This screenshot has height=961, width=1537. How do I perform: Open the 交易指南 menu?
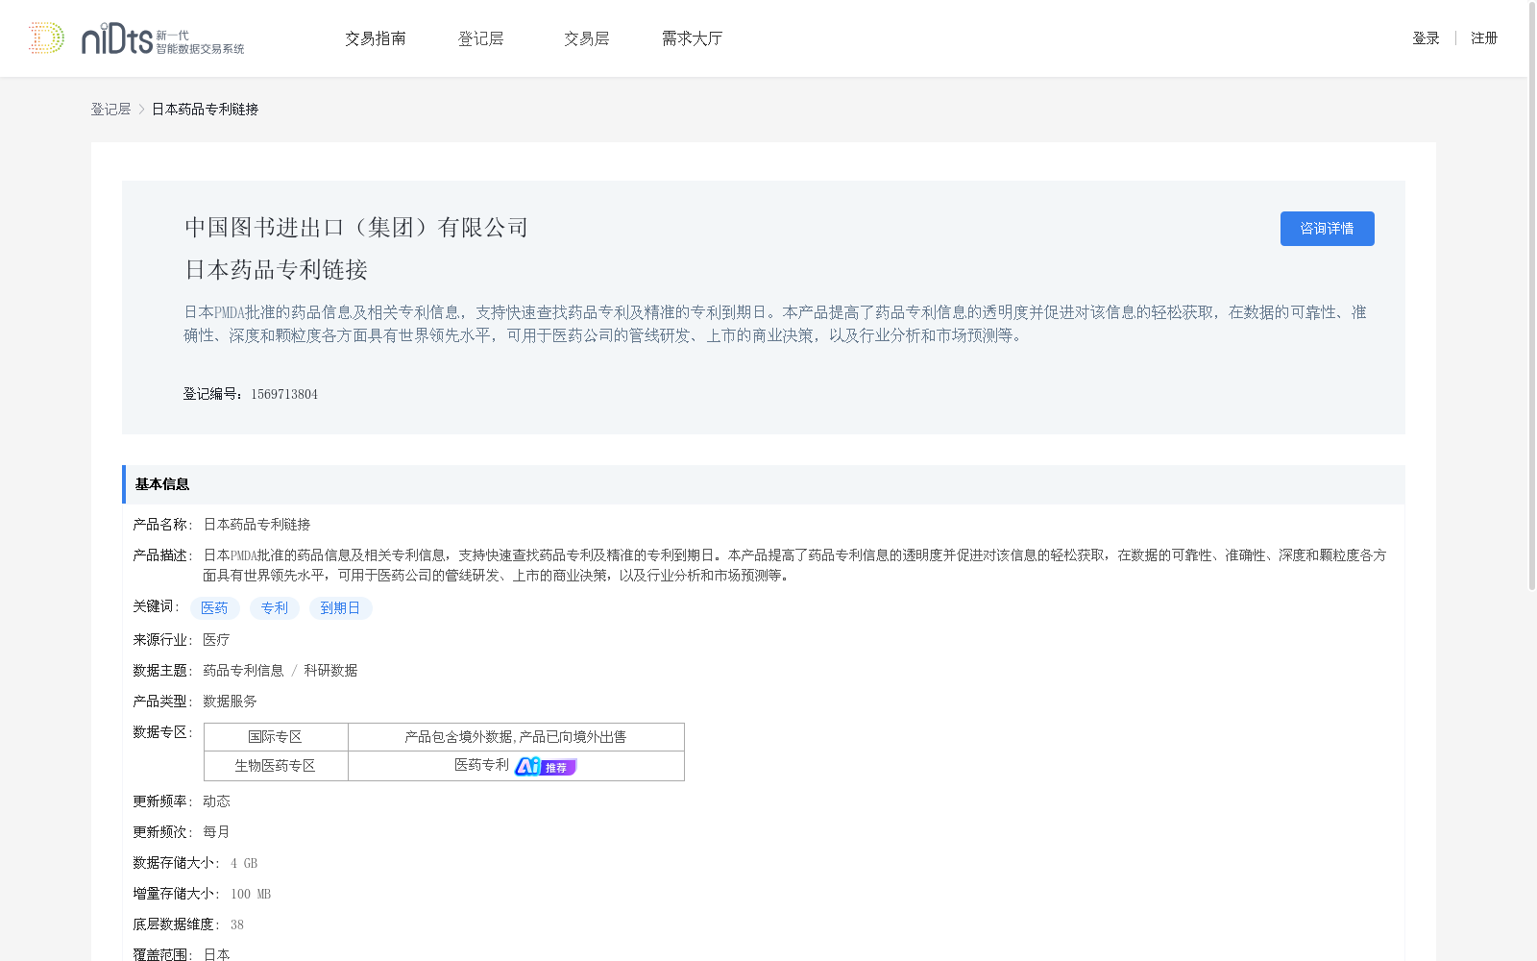[376, 38]
